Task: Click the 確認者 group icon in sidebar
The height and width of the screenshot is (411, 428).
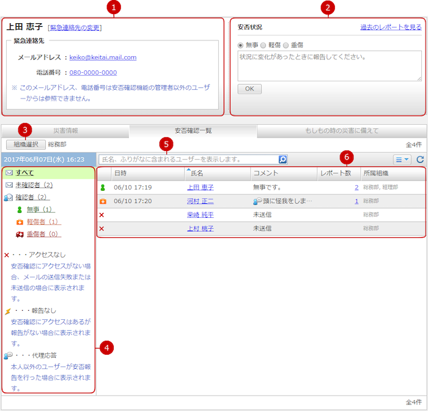Action: (9, 198)
